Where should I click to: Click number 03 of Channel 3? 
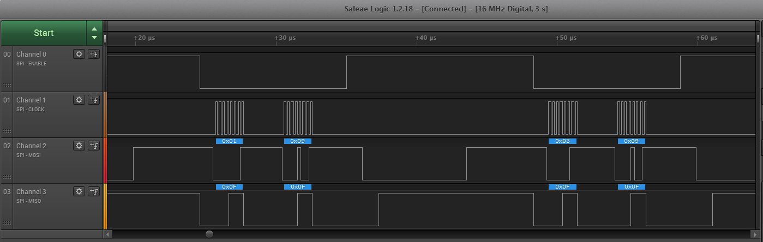click(x=7, y=192)
